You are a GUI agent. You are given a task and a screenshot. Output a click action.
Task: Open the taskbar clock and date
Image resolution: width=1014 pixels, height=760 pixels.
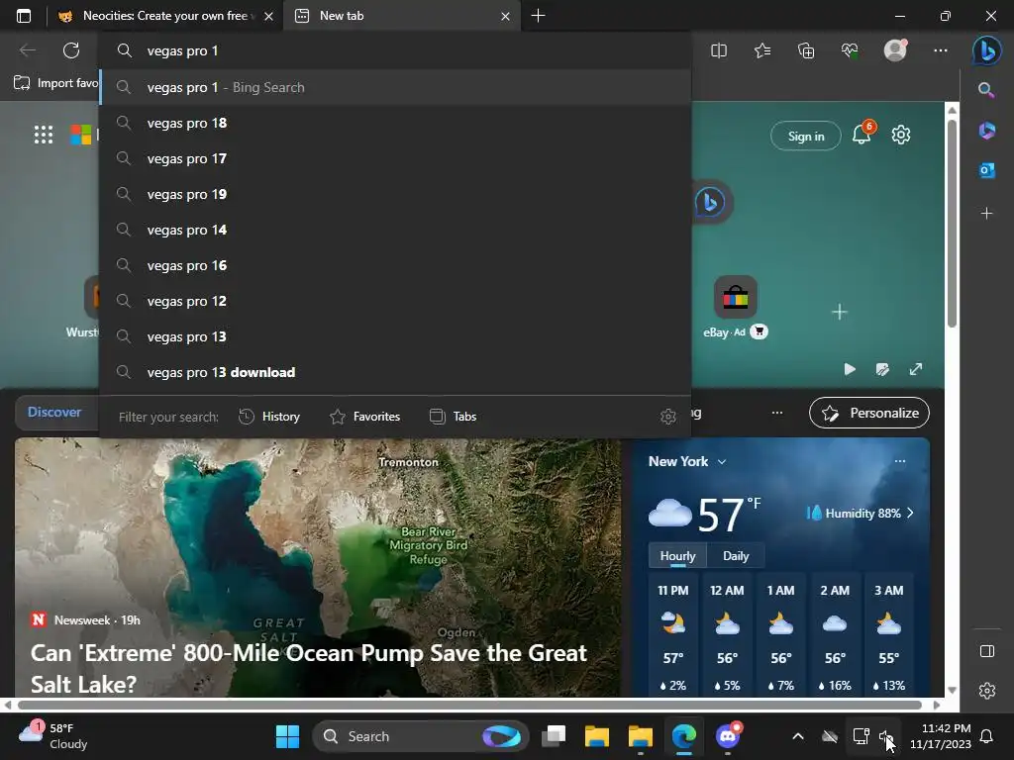click(941, 736)
